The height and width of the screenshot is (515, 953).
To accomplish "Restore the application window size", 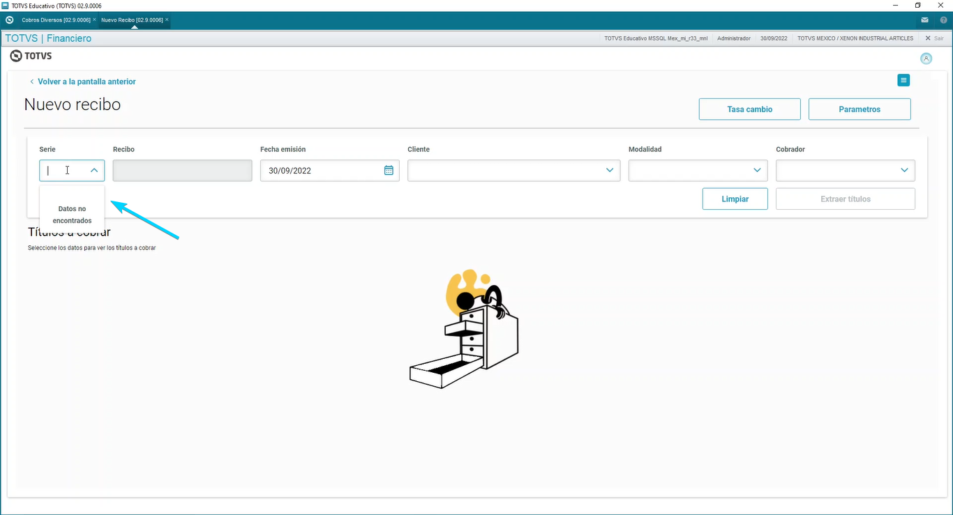I will pyautogui.click(x=917, y=5).
